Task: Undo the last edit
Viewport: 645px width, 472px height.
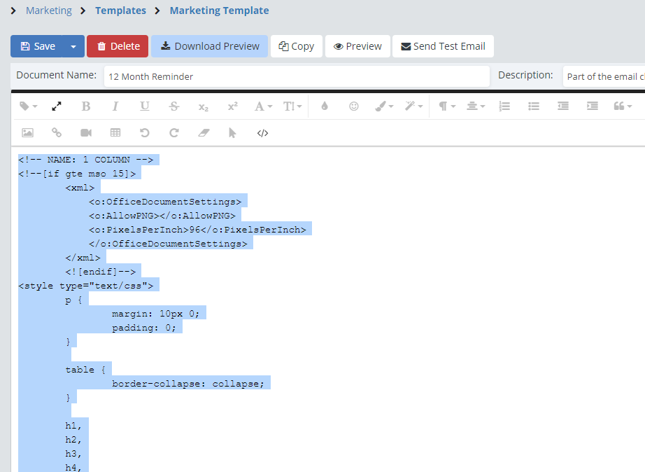Action: (x=145, y=133)
